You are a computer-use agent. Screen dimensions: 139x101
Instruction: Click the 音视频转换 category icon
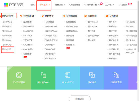(64, 16)
